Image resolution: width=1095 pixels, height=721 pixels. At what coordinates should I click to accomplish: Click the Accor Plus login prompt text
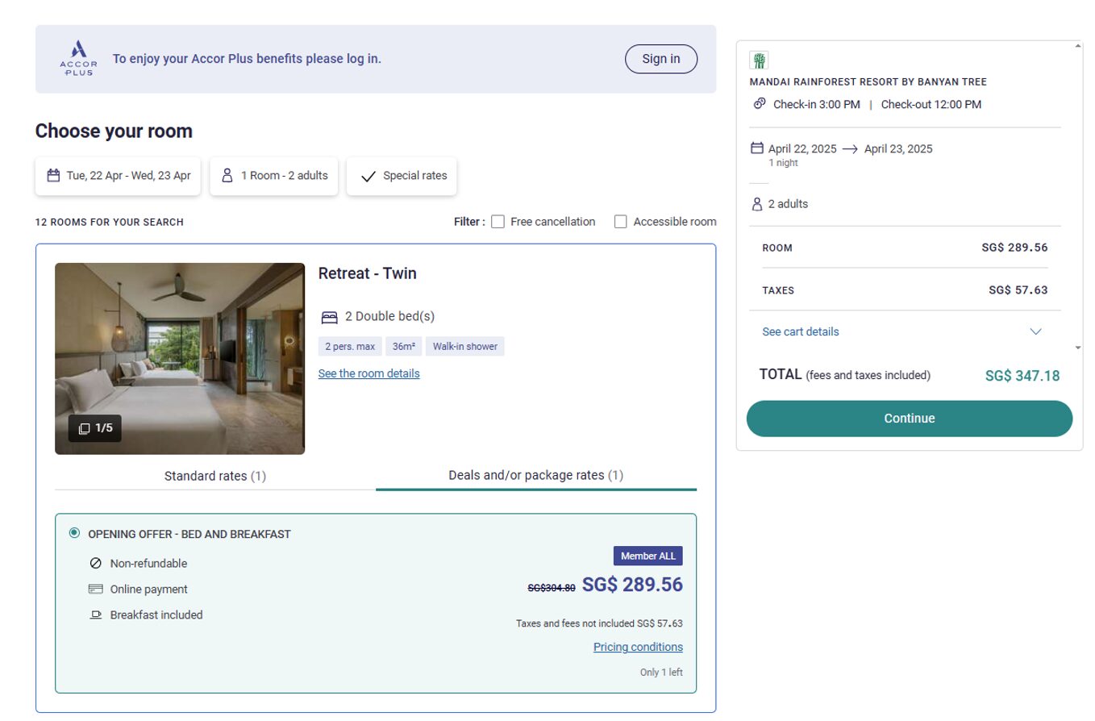point(247,59)
